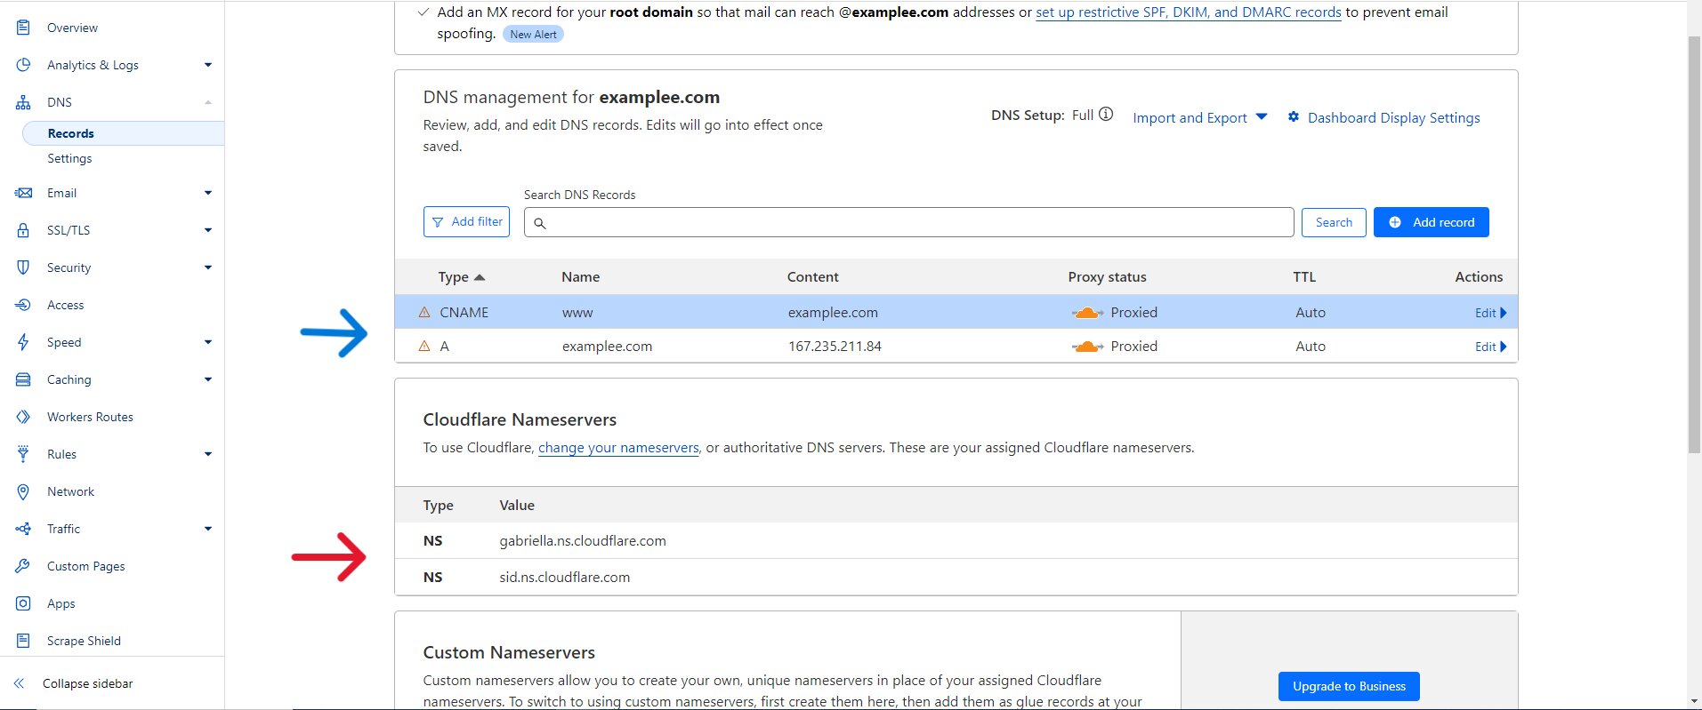
Task: Expand the Security sidebar menu arrow
Action: click(x=208, y=267)
